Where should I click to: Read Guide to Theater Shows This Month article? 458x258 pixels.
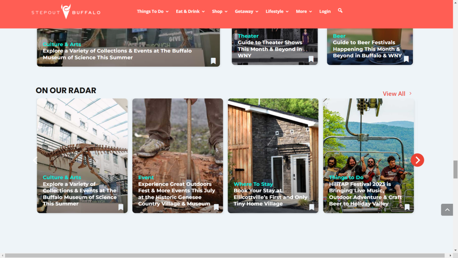[x=270, y=49]
